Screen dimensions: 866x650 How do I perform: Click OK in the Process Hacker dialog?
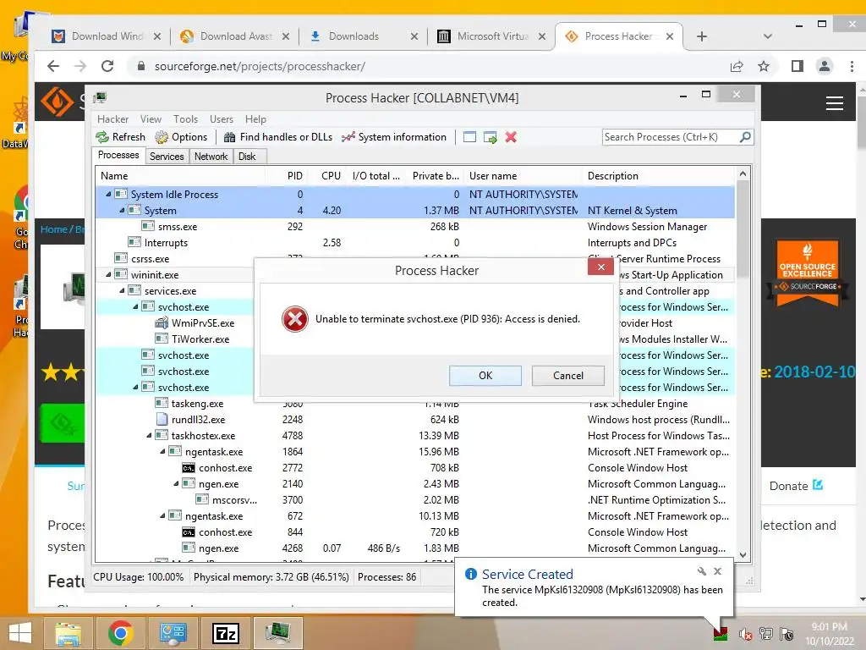click(x=485, y=375)
